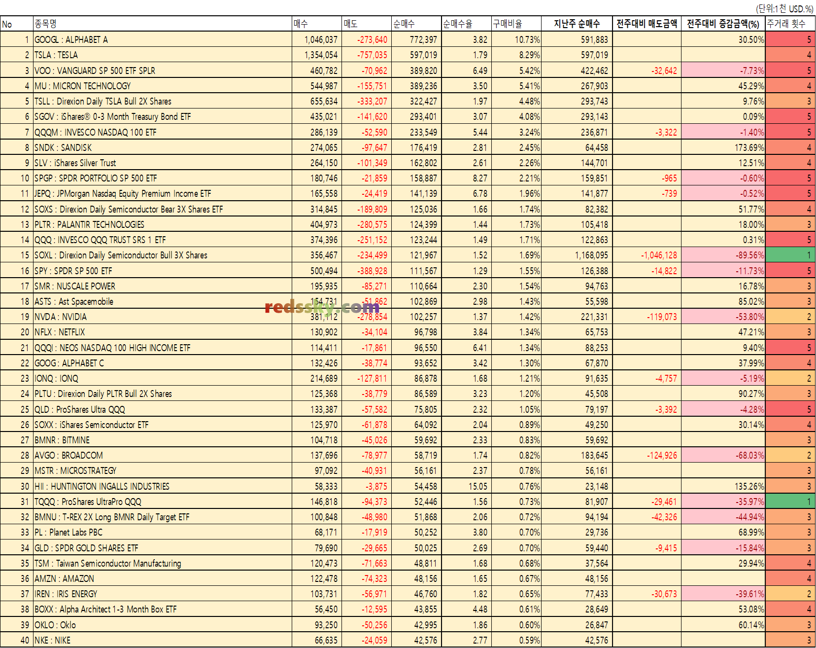Image resolution: width=816 pixels, height=648 pixels.
Task: Select the GOOG : ALPHABET C cell
Action: click(163, 363)
